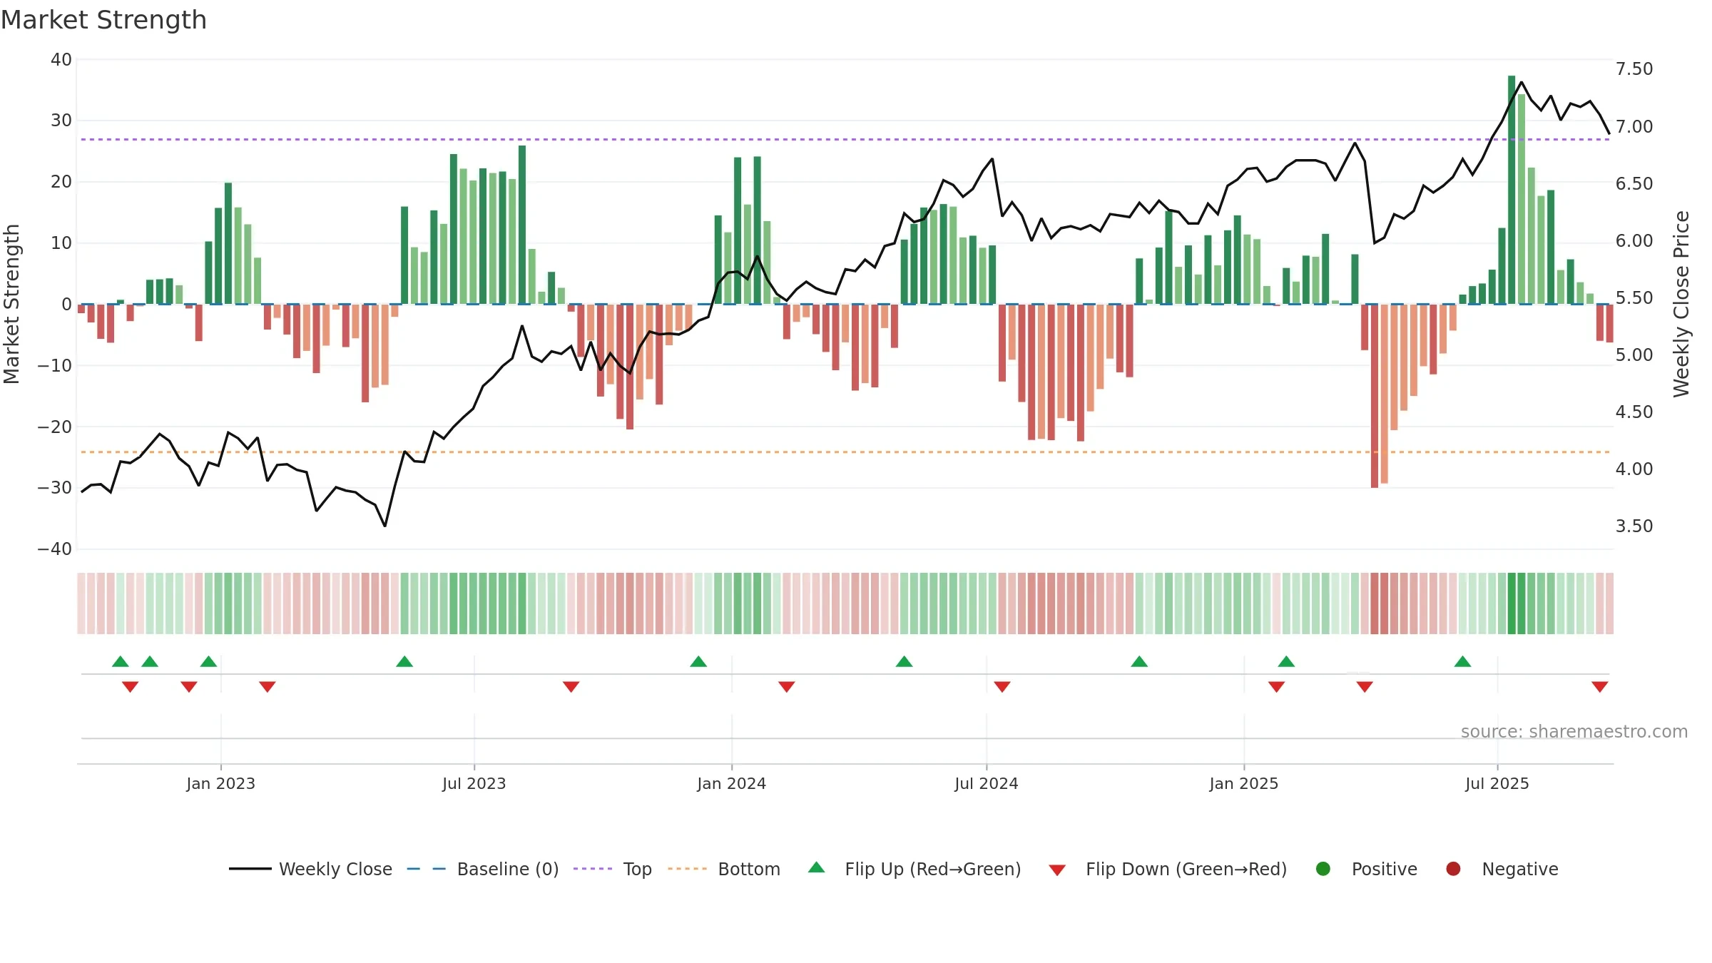This screenshot has width=1712, height=963.
Task: Toggle the Negative legend entry
Action: pos(1502,869)
